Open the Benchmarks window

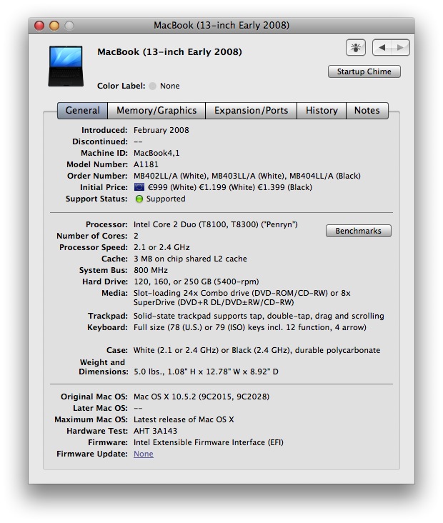click(x=358, y=231)
